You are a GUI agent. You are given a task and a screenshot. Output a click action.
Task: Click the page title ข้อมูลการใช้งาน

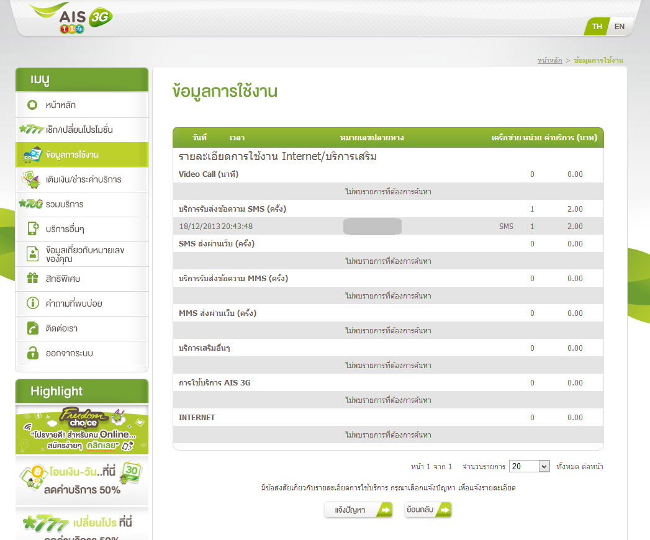pos(225,91)
